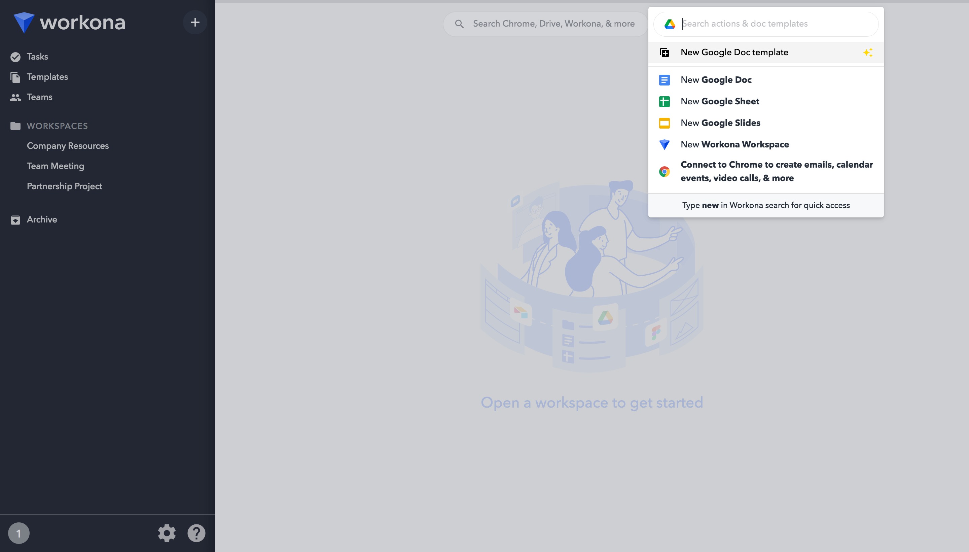
Task: Focus the Search actions & doc templates field
Action: [765, 24]
